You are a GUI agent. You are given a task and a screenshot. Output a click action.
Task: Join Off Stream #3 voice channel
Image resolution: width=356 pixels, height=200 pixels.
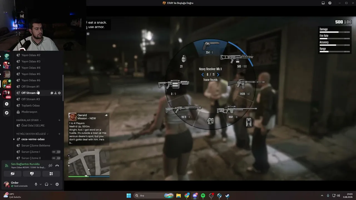[38, 99]
